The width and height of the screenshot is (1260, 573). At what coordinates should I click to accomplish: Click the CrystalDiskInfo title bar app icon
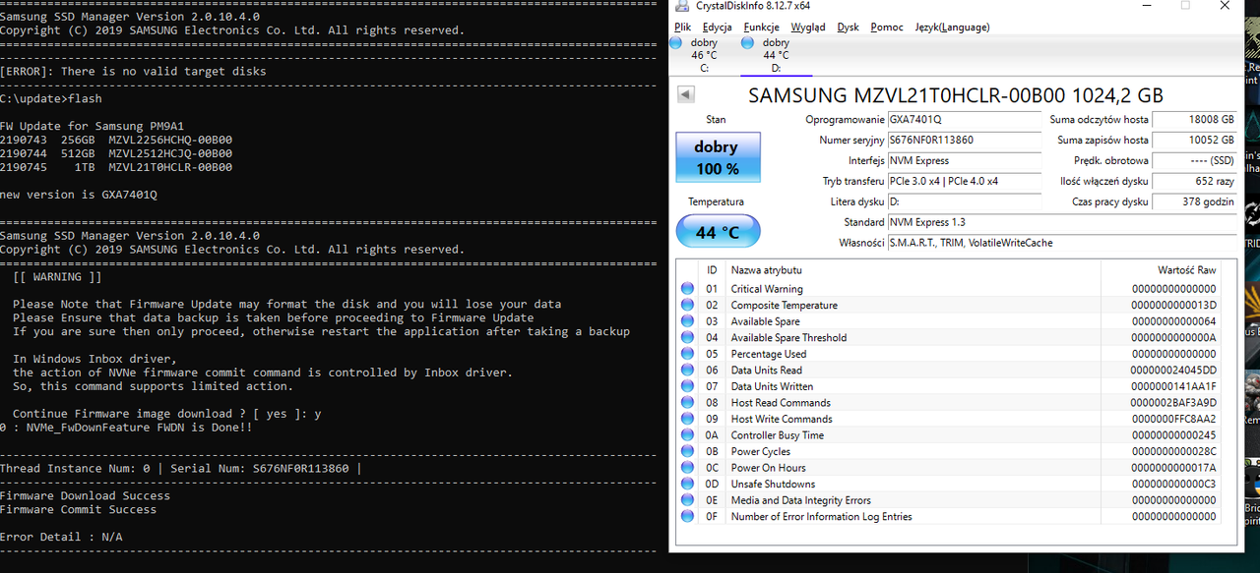pyautogui.click(x=681, y=6)
